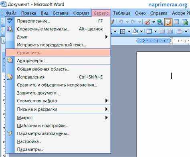
Task: Open the Таблица menu
Action: [x=122, y=13]
